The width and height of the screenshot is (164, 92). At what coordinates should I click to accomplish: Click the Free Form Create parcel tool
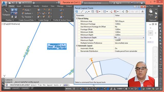[93, 11]
